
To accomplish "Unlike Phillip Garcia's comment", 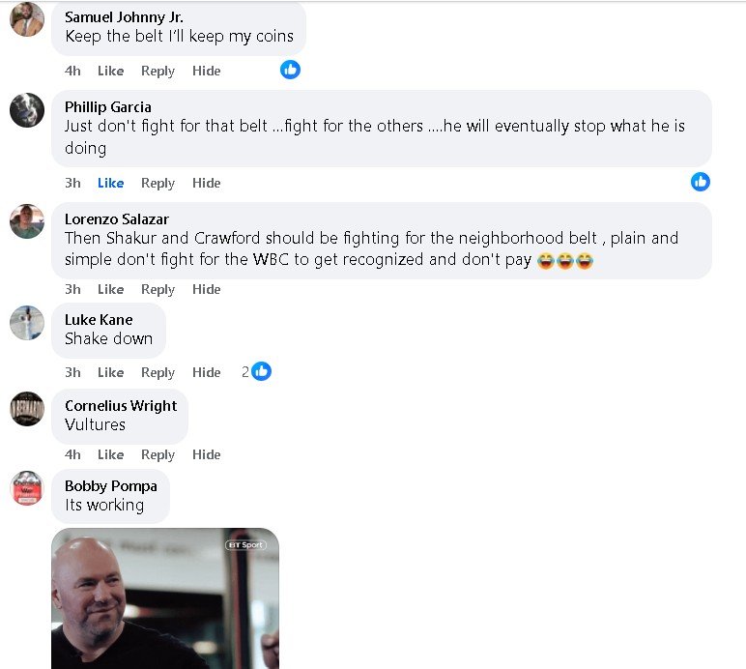I will coord(110,183).
